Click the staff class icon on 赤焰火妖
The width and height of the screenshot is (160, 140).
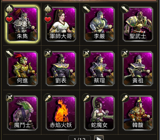coord(48,98)
